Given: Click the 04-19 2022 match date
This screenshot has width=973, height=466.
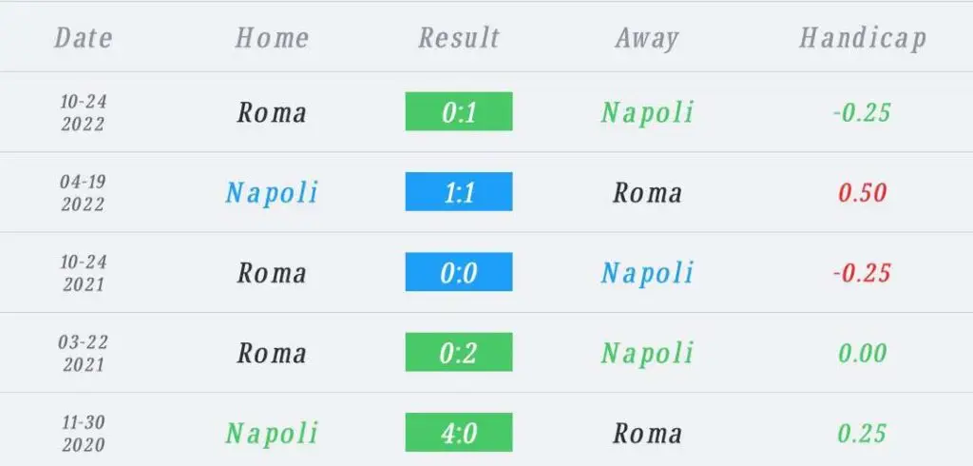Looking at the screenshot, I should pos(84,193).
